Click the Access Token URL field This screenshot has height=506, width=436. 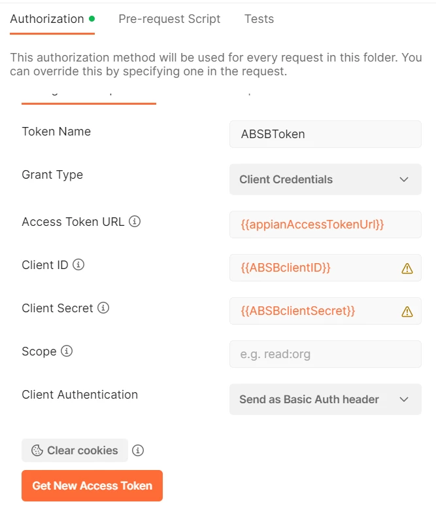325,225
